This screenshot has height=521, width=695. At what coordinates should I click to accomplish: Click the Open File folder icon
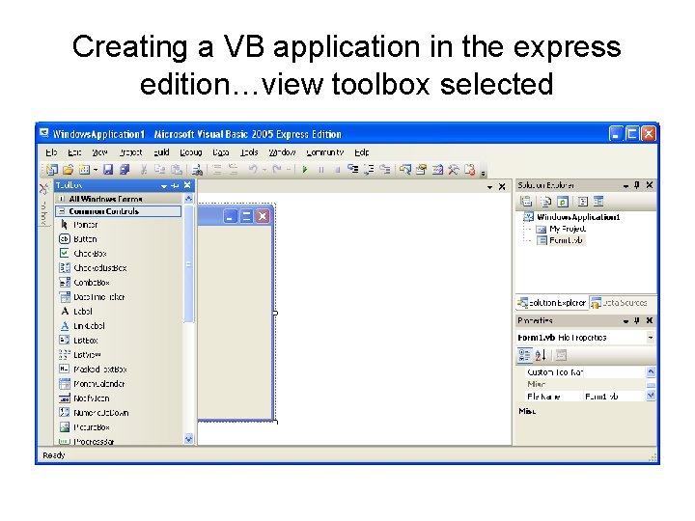pyautogui.click(x=68, y=169)
